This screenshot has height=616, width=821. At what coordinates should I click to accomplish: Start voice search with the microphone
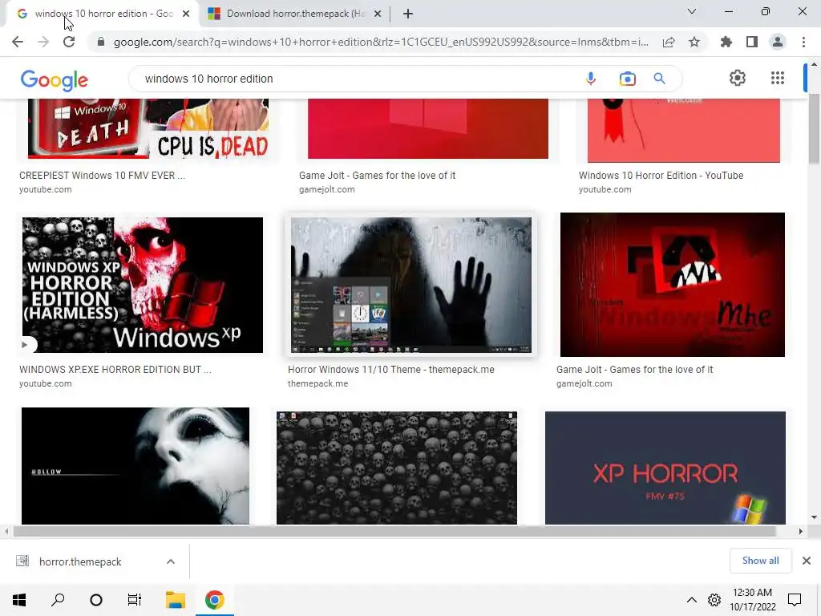point(591,79)
